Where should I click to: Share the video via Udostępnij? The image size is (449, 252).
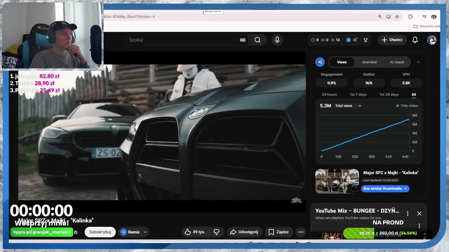(244, 232)
